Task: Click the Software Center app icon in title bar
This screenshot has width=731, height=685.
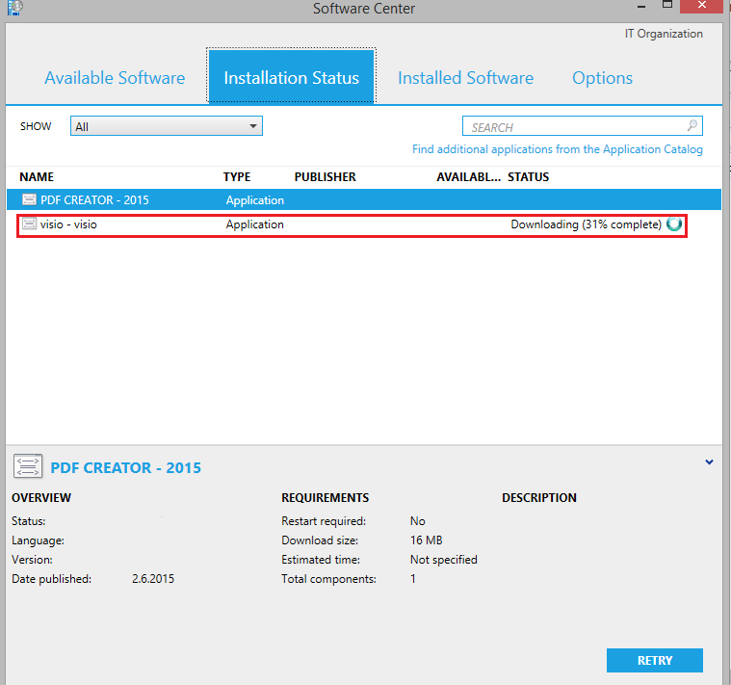Action: (14, 8)
